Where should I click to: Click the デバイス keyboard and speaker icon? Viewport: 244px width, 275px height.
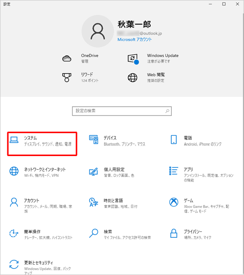94,139
